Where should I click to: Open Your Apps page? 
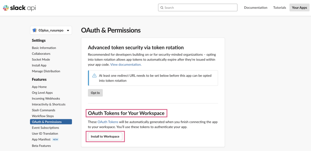(299, 8)
